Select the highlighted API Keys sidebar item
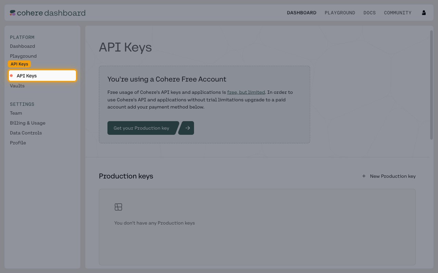This screenshot has width=438, height=273. [x=42, y=76]
